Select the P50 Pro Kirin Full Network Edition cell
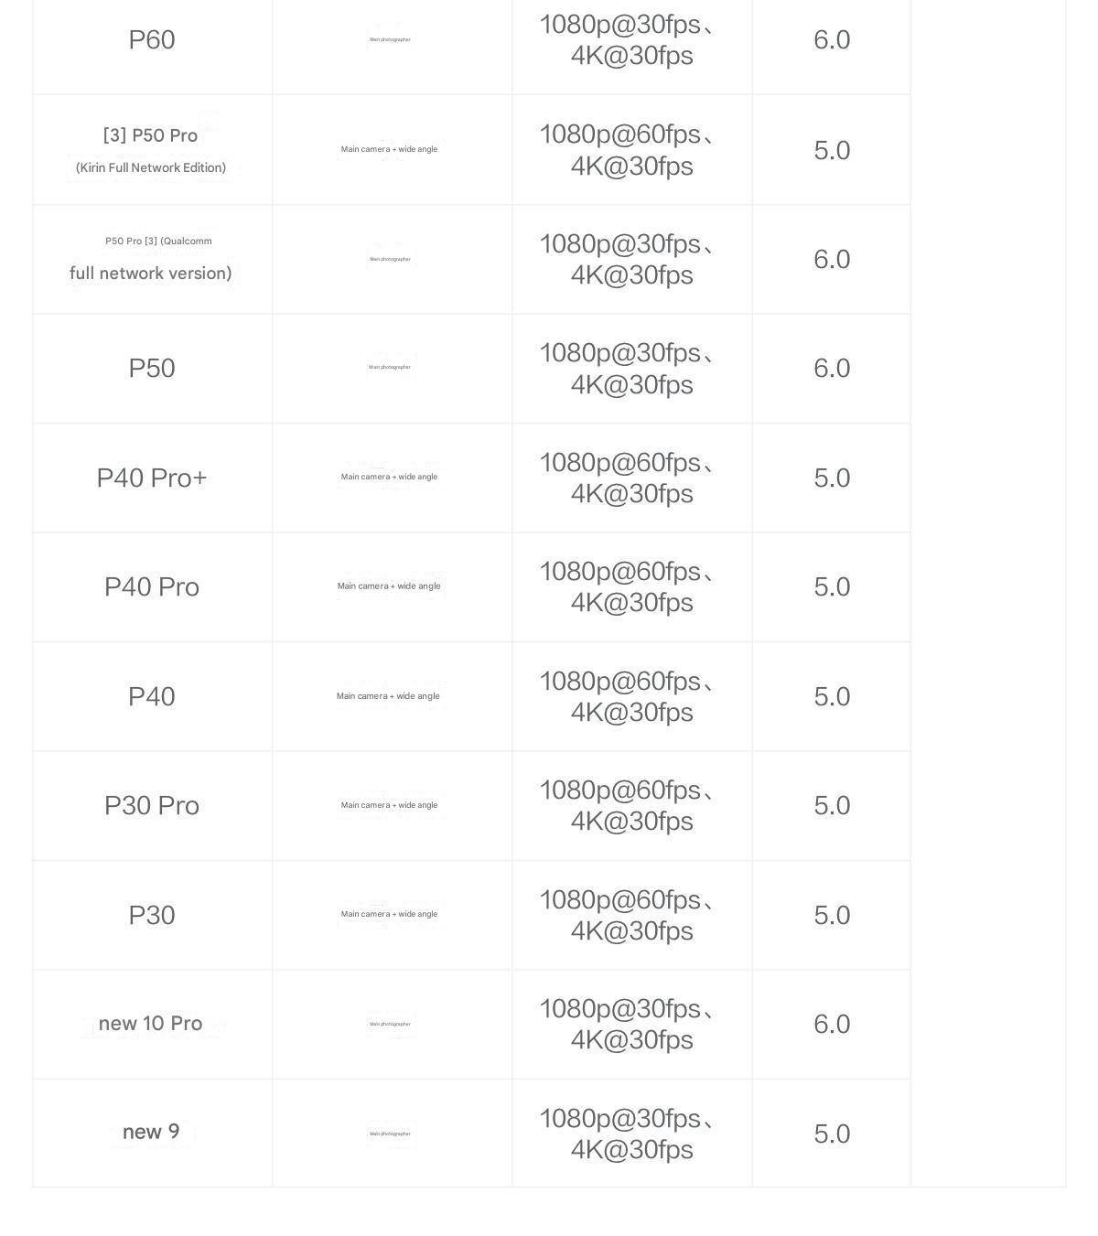 tap(152, 149)
